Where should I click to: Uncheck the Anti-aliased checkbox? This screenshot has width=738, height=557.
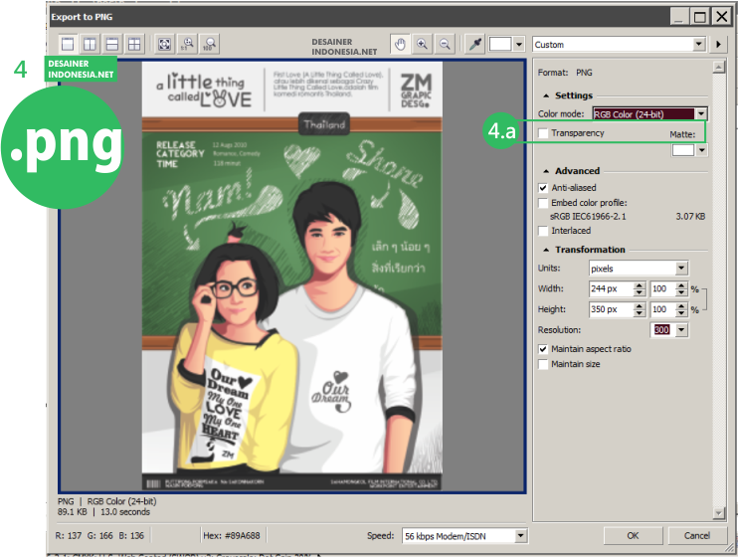click(543, 188)
